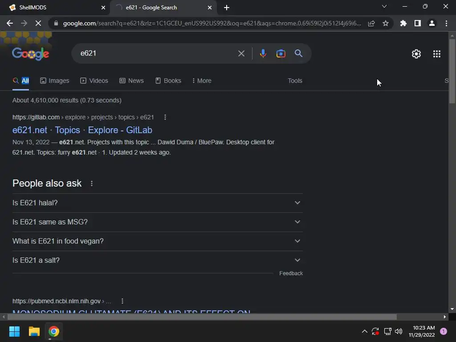The width and height of the screenshot is (456, 342).
Task: Stop loading the page
Action: [x=38, y=23]
